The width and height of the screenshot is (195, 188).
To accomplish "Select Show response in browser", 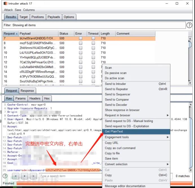I will pos(136,110).
